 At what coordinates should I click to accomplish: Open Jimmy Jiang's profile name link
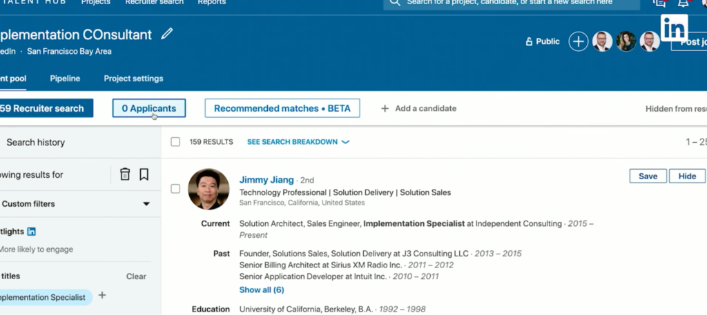click(x=267, y=180)
